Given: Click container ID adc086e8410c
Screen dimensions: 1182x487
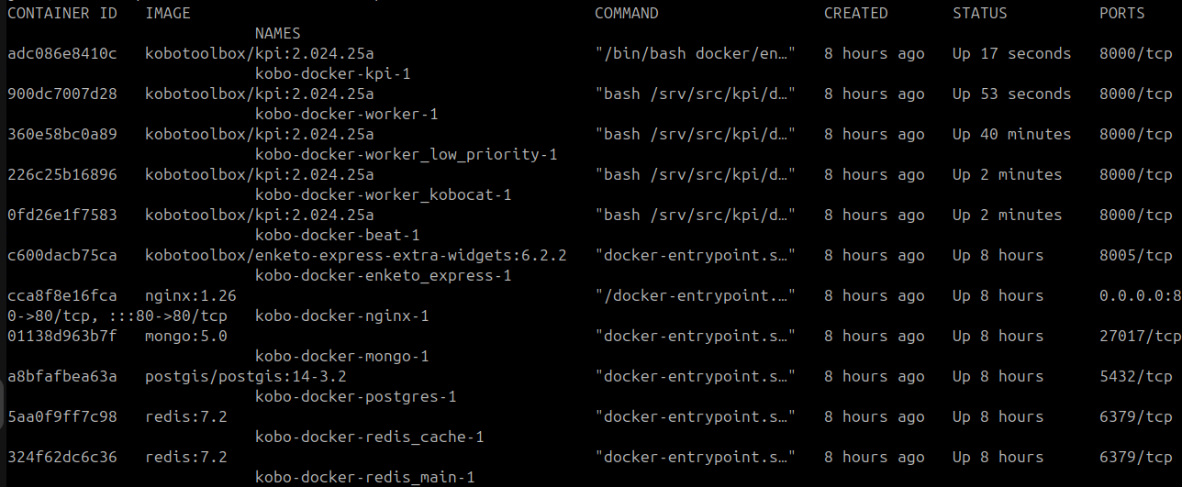Looking at the screenshot, I should click(61, 53).
